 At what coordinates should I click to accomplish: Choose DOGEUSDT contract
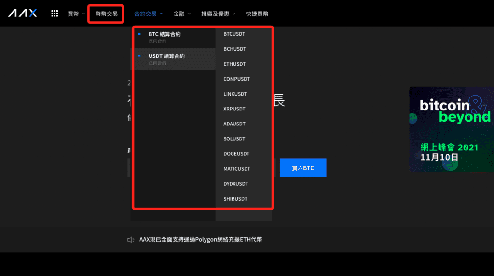[x=236, y=154]
